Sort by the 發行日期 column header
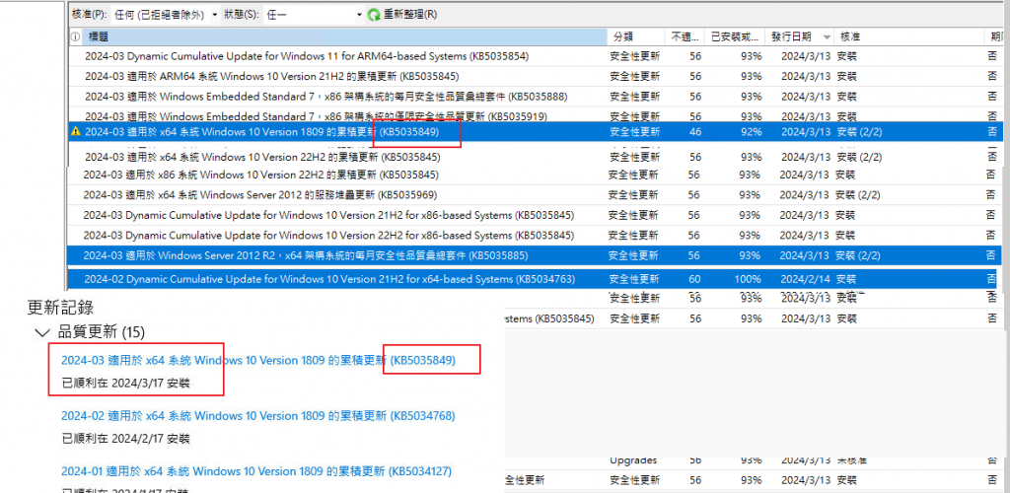 click(x=801, y=37)
